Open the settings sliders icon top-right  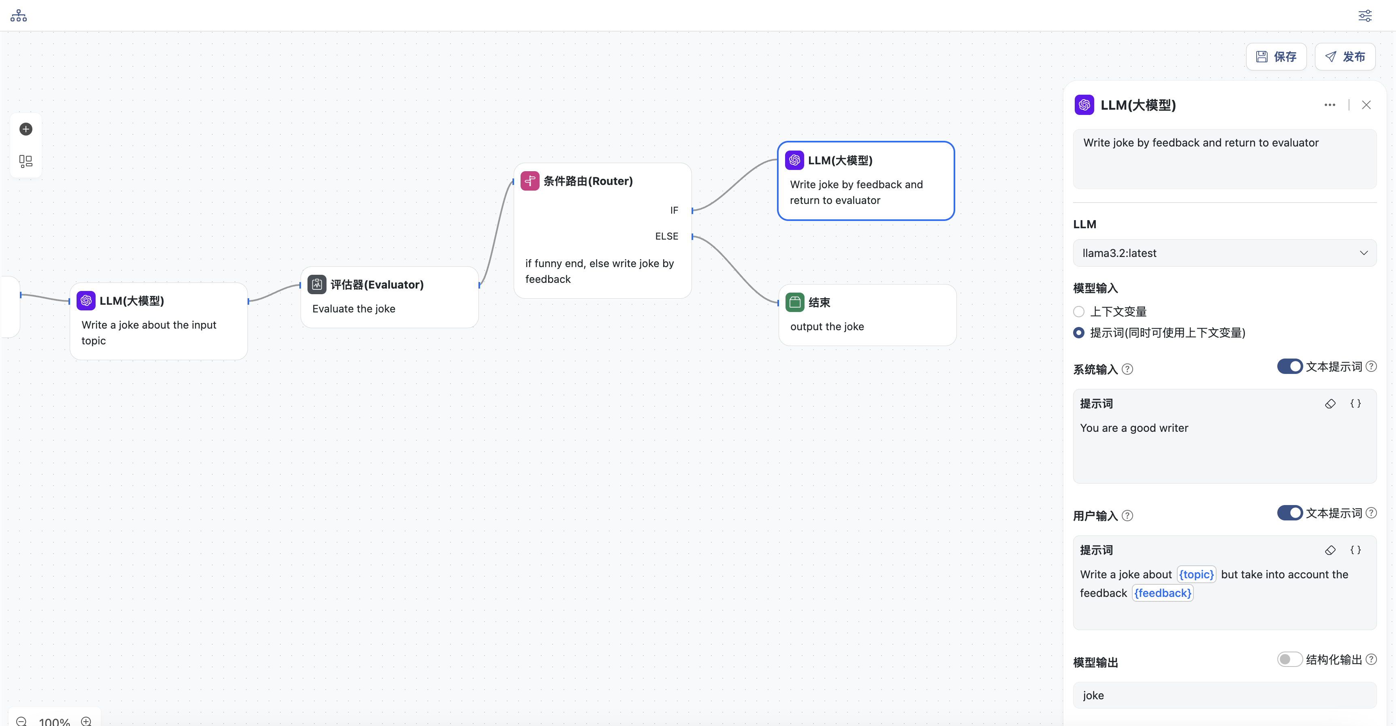coord(1364,16)
